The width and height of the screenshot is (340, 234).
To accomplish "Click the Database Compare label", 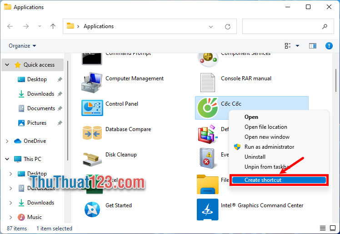I will pyautogui.click(x=128, y=129).
